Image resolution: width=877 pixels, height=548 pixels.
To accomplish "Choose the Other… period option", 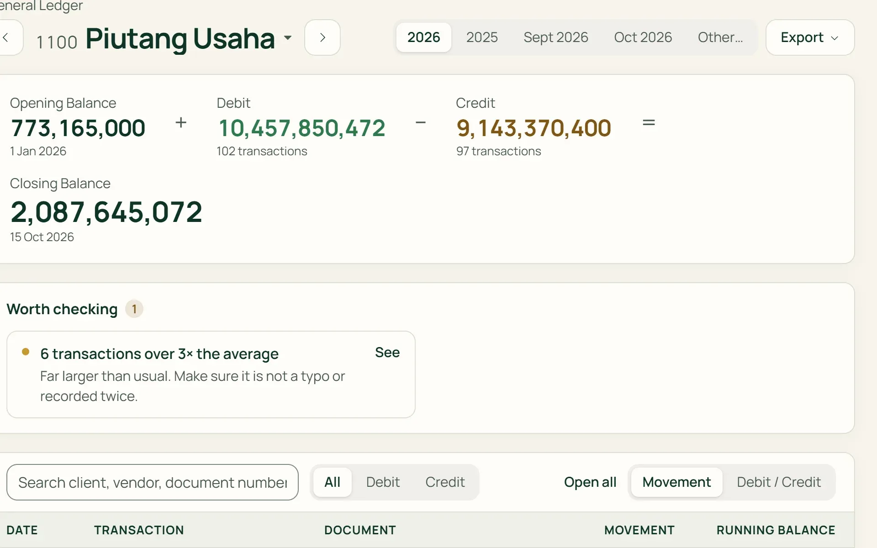I will pos(720,37).
